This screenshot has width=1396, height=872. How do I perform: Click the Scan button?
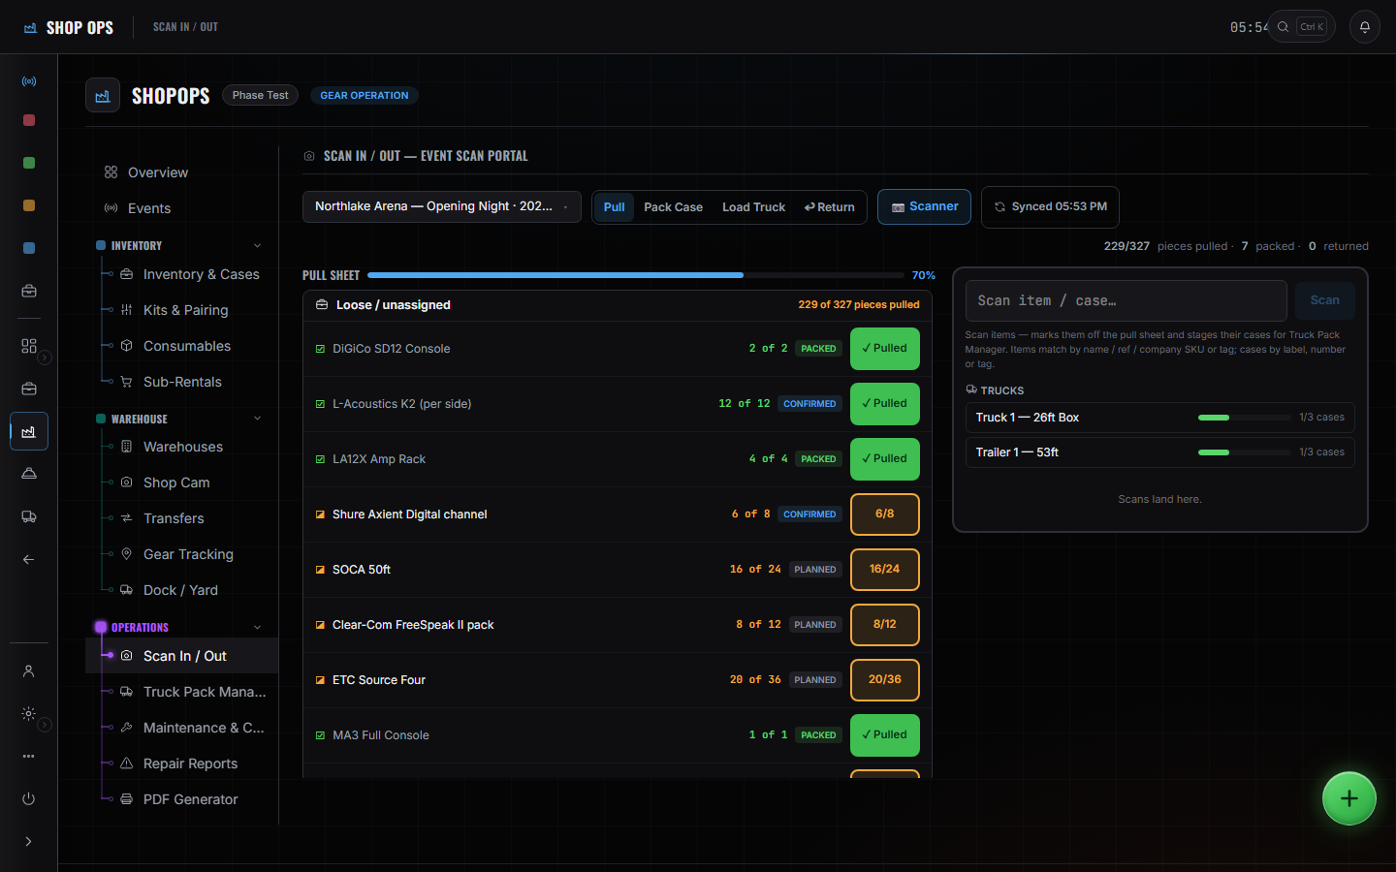(x=1325, y=300)
